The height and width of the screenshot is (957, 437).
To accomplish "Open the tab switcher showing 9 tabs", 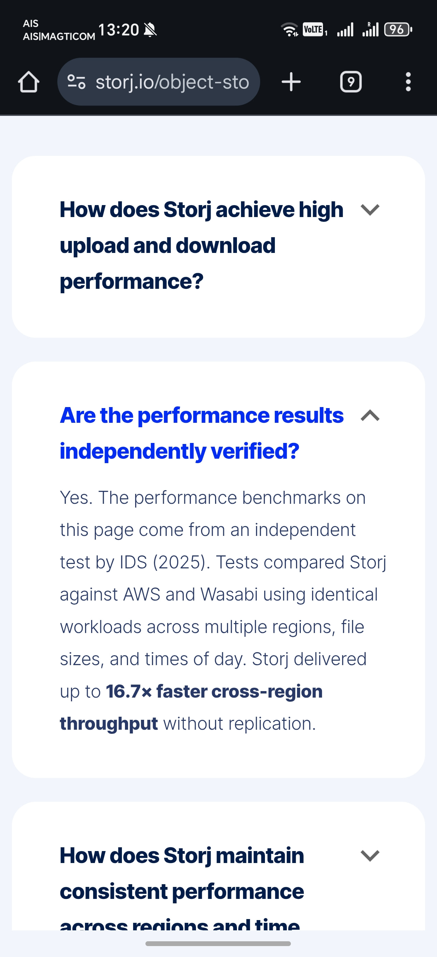I will coord(351,82).
